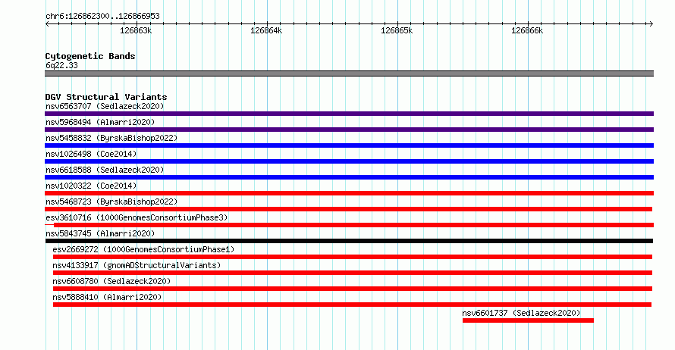Click the 126864k ruler tick label
This screenshot has width=675, height=350.
coord(266,30)
